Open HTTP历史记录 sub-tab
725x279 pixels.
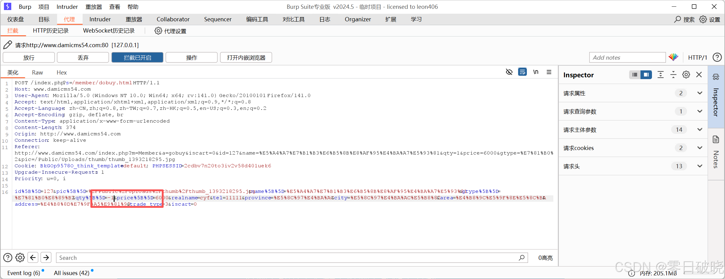[x=51, y=31]
